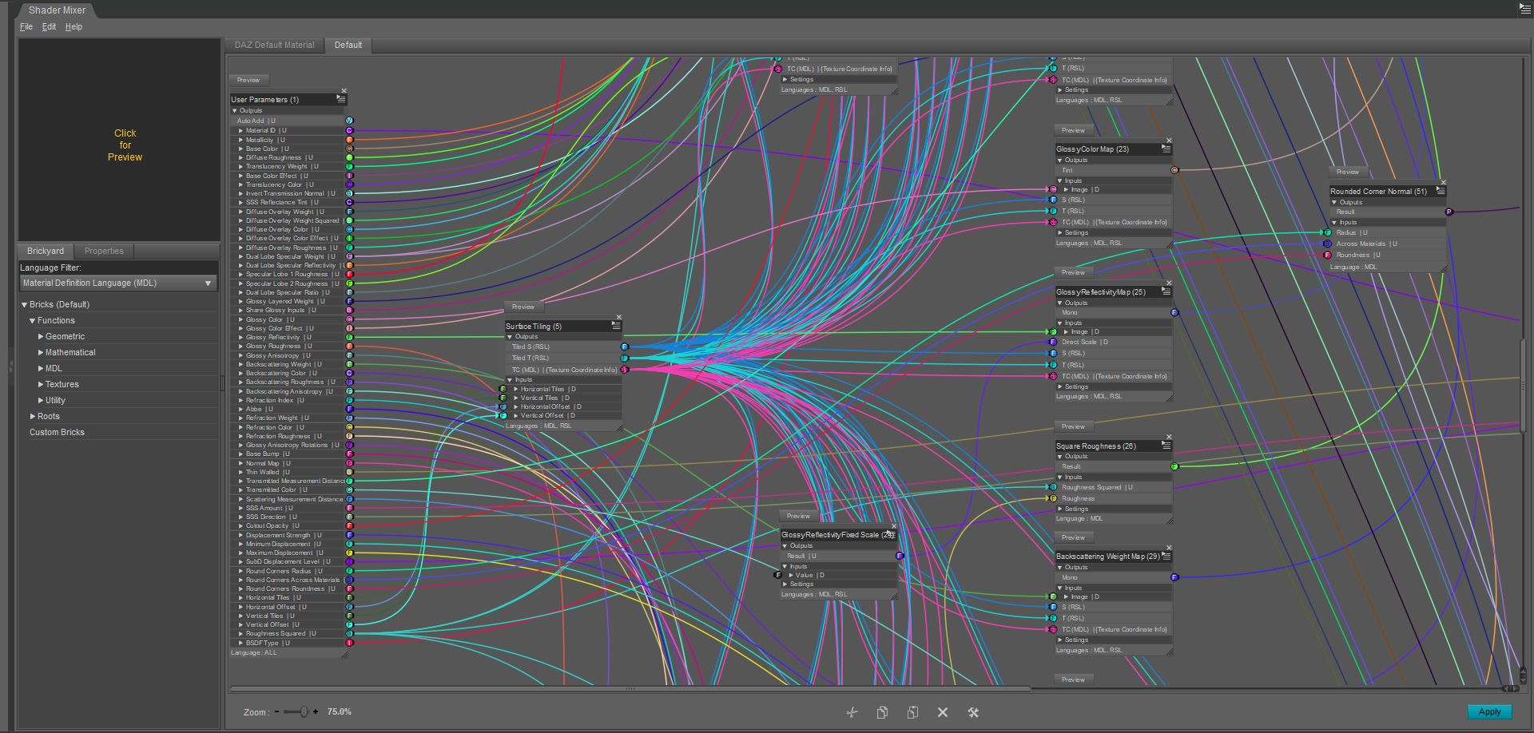Click the Shader Mixer pane options menu icon
The width and height of the screenshot is (1534, 733).
pos(1525,9)
